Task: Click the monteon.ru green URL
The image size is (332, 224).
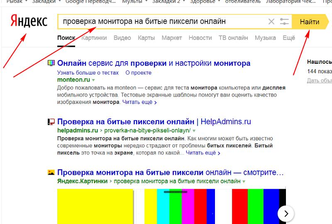Action: pos(74,79)
